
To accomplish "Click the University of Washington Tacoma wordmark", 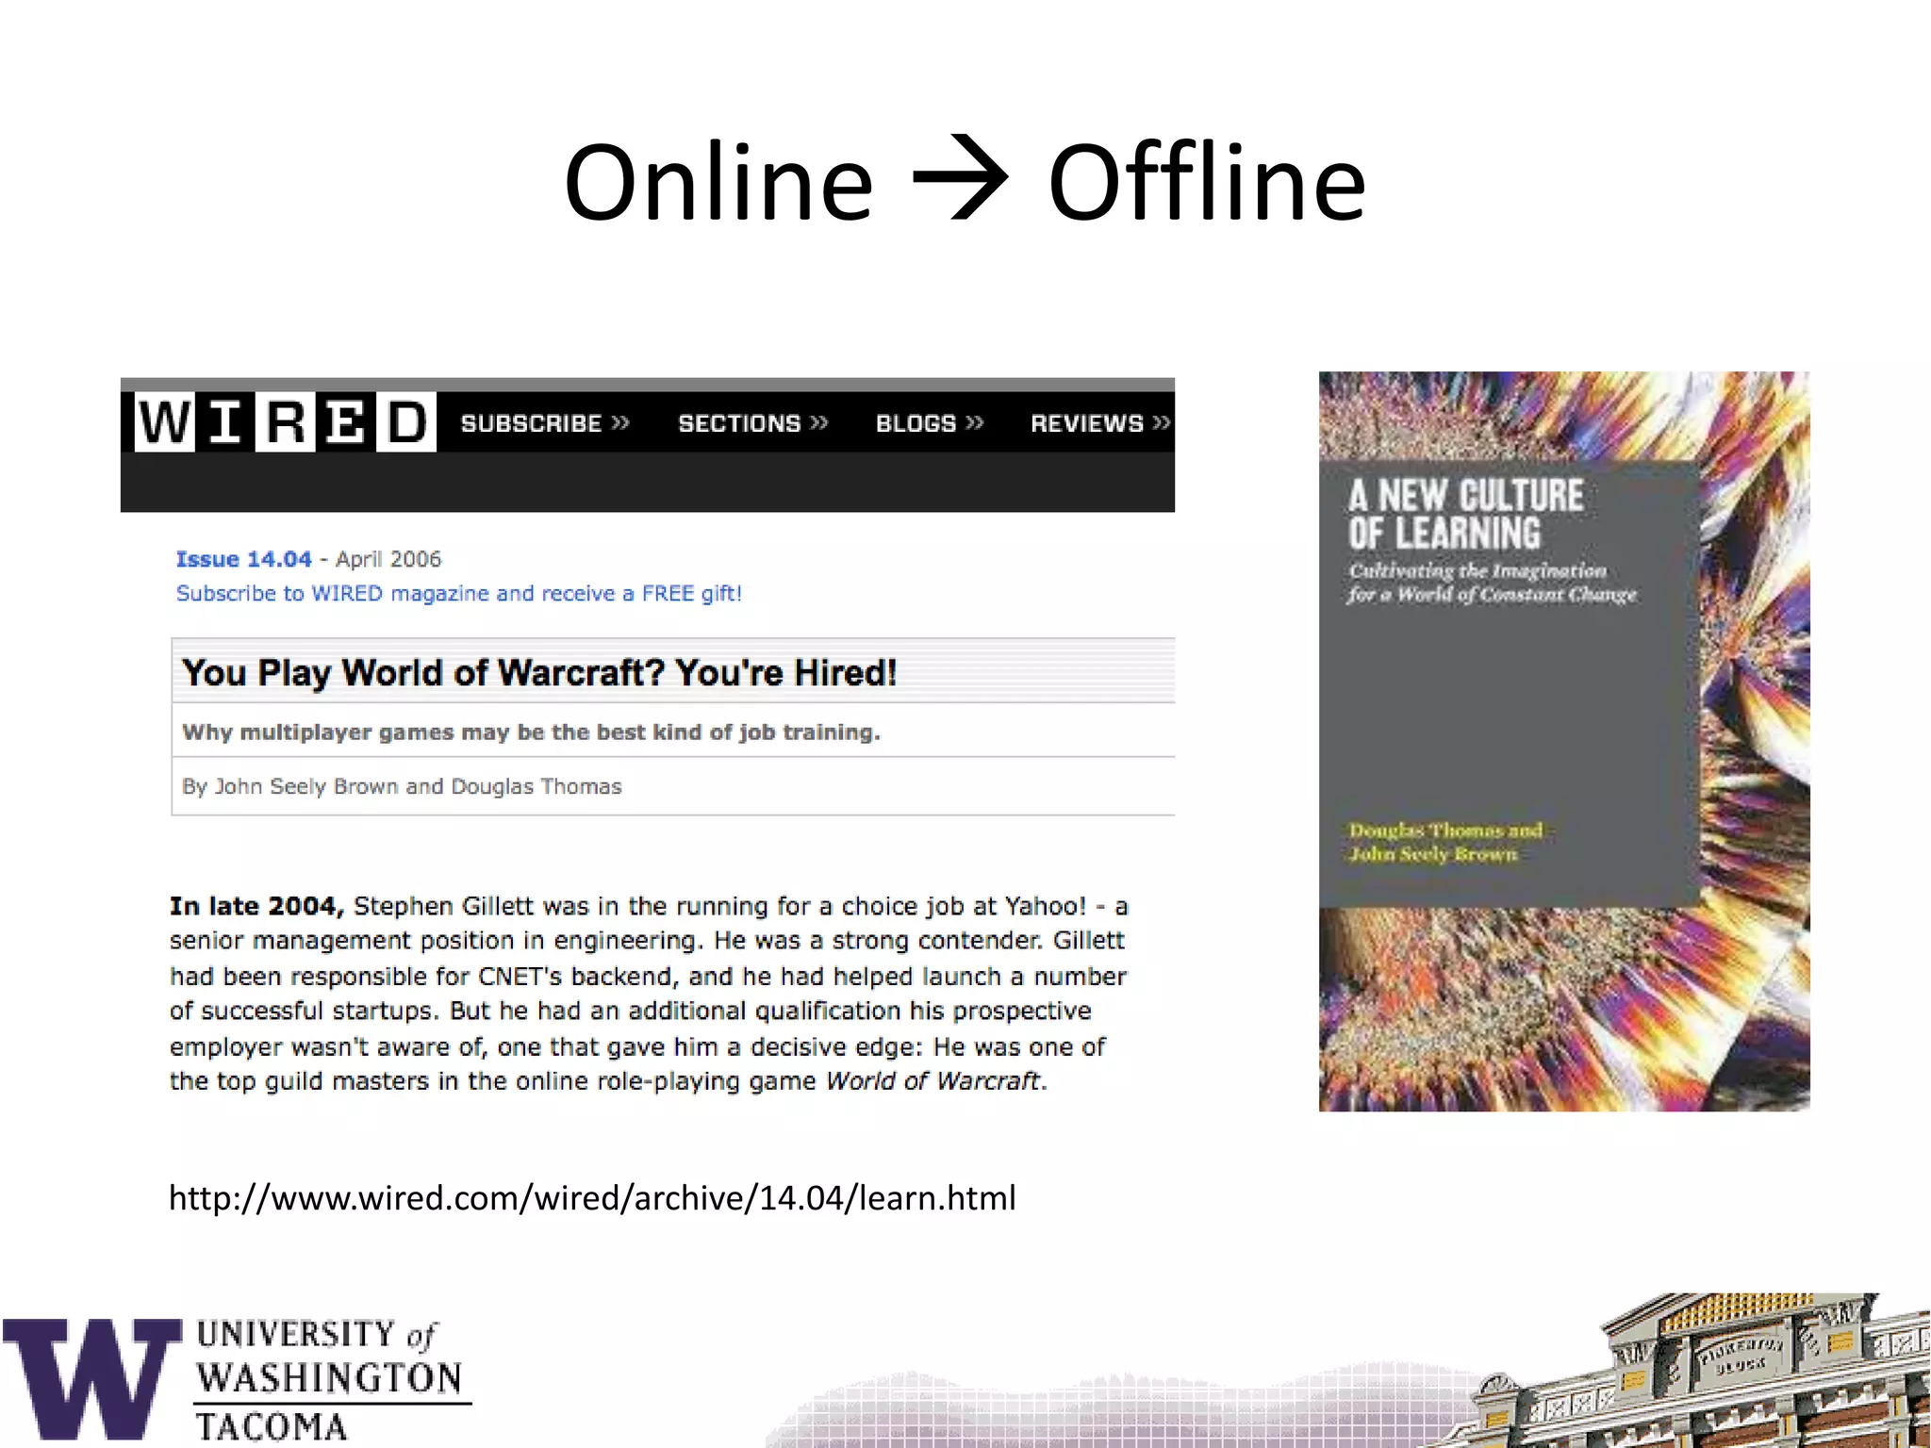I will (x=332, y=1381).
